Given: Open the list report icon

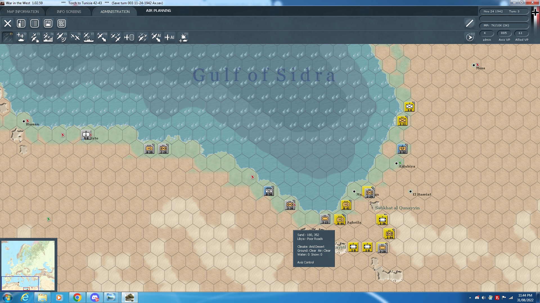Looking at the screenshot, I should [x=35, y=23].
